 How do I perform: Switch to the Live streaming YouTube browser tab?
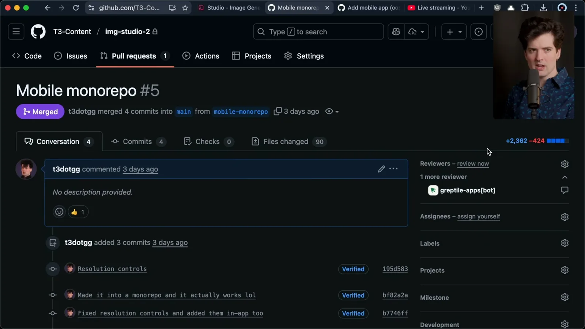(x=439, y=8)
